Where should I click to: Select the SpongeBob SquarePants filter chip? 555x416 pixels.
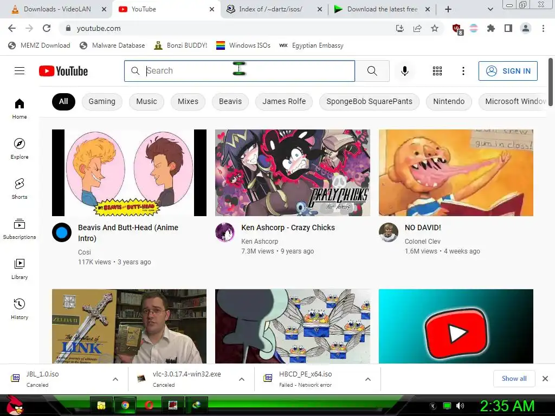(369, 101)
